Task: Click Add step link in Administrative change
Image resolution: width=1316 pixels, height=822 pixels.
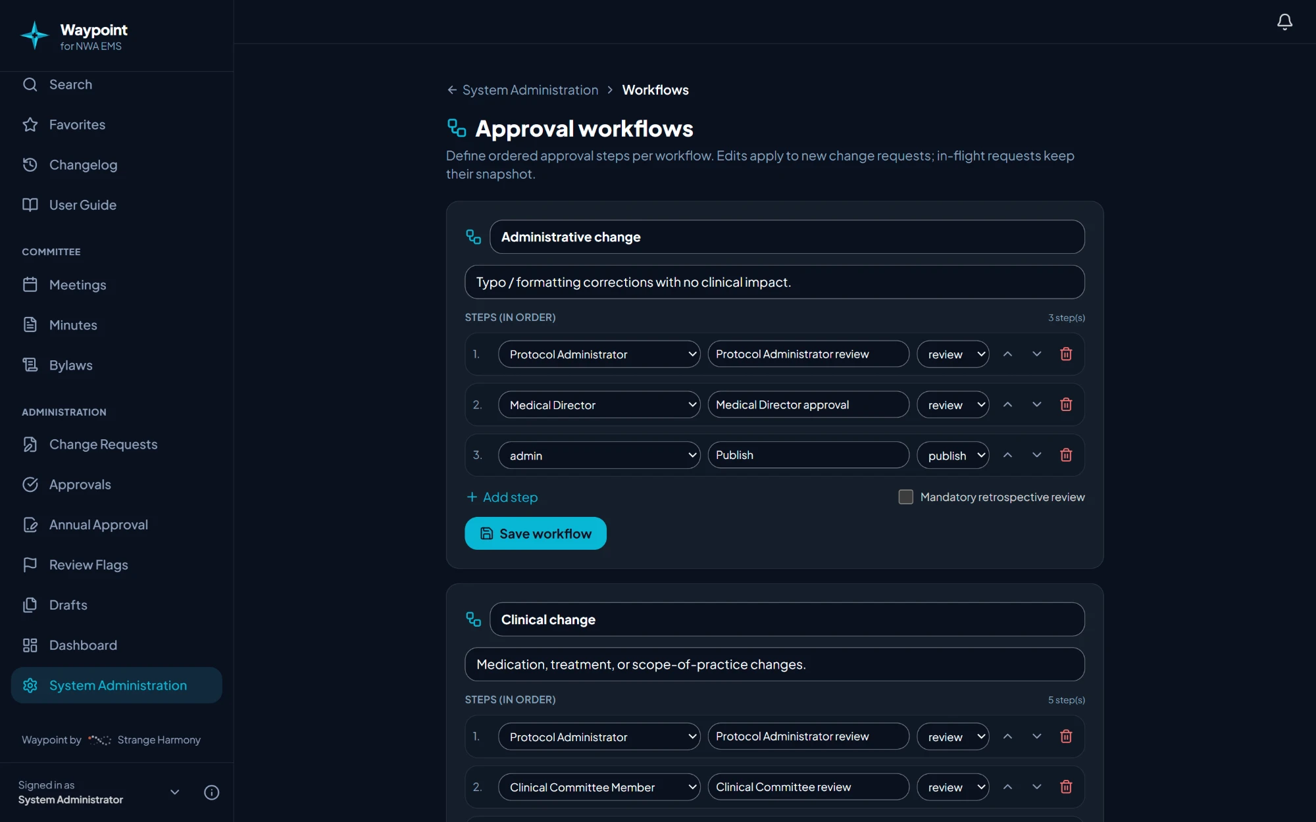Action: pos(502,497)
